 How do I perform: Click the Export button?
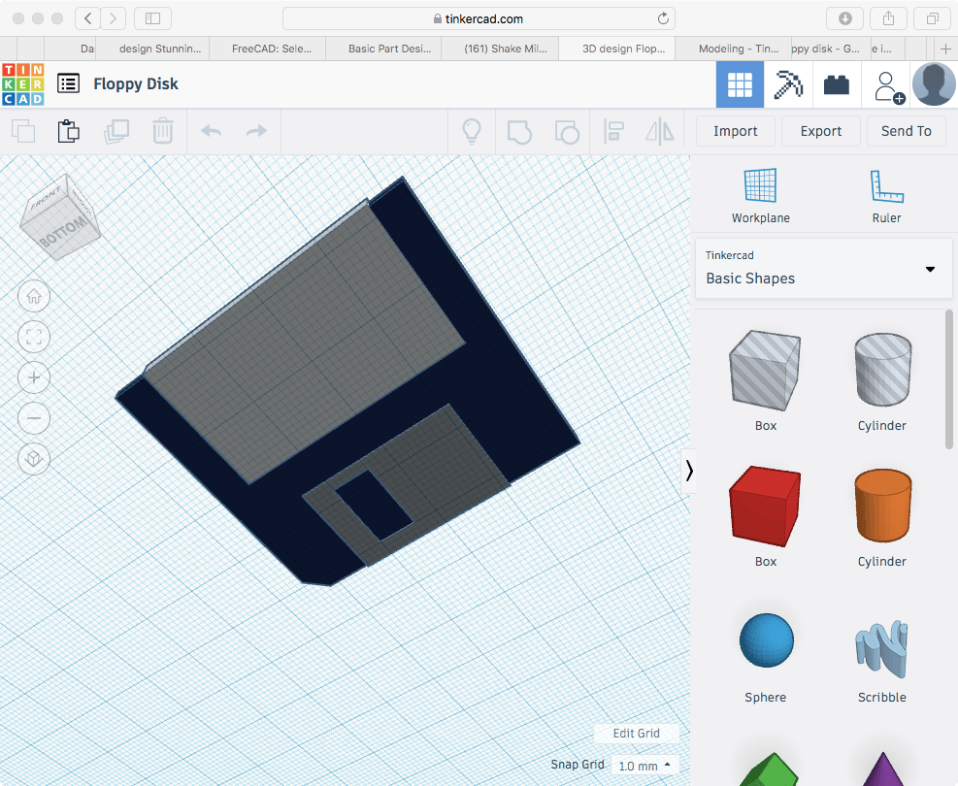click(x=820, y=131)
